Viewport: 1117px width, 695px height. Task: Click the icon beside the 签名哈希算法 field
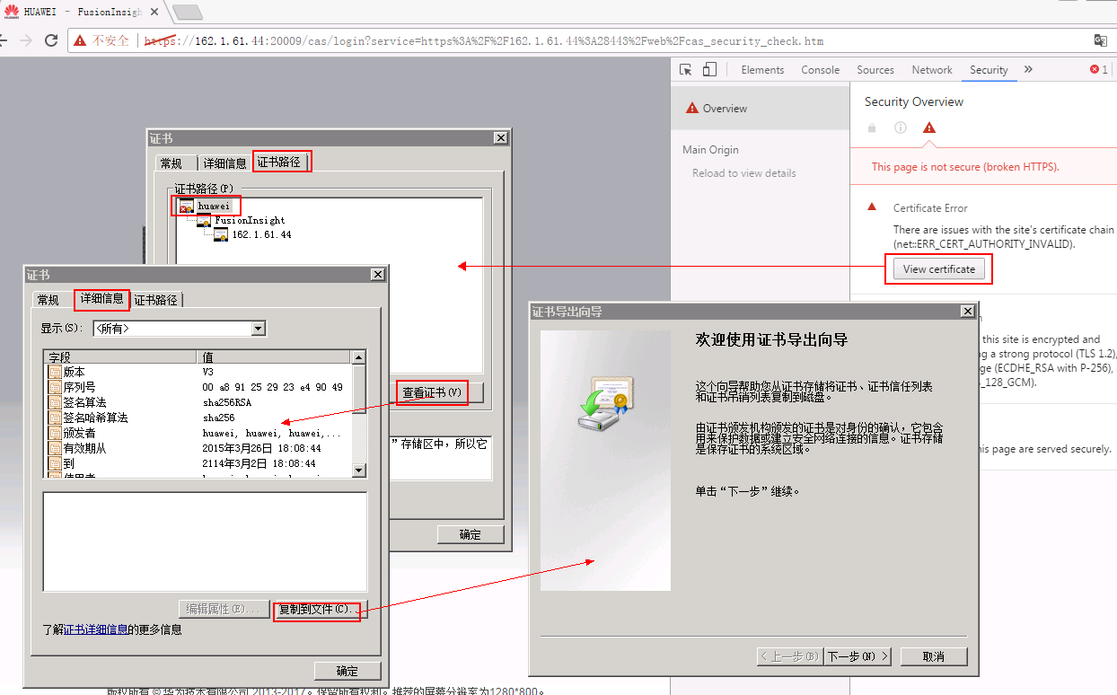coord(55,418)
